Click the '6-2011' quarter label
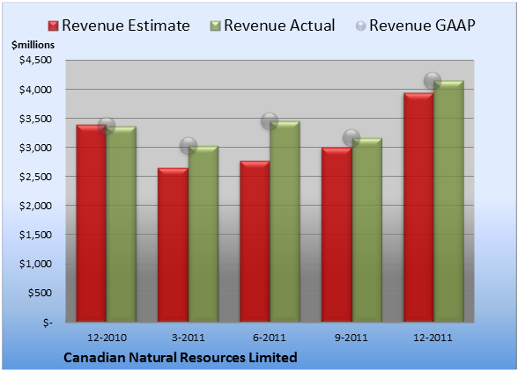The image size is (518, 371). (x=270, y=338)
